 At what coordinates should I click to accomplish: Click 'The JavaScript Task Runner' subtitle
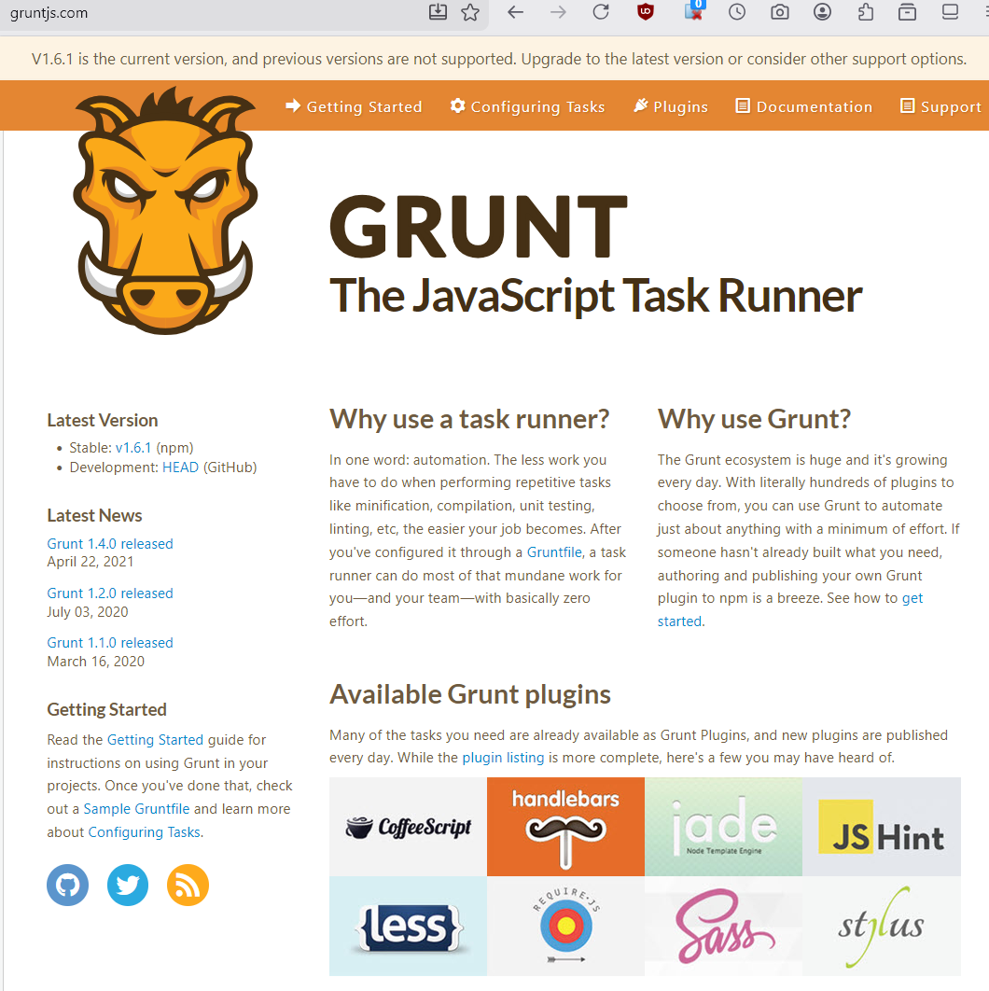click(596, 296)
